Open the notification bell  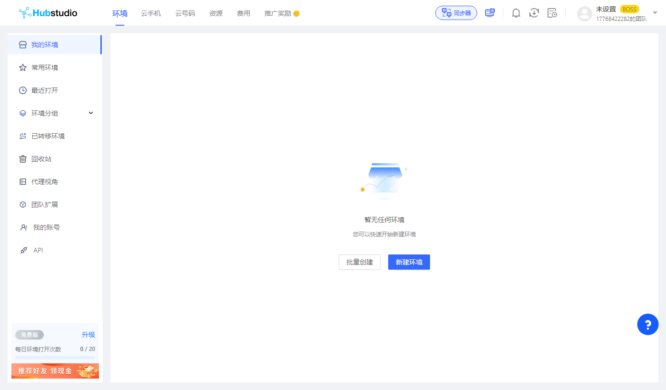(516, 13)
